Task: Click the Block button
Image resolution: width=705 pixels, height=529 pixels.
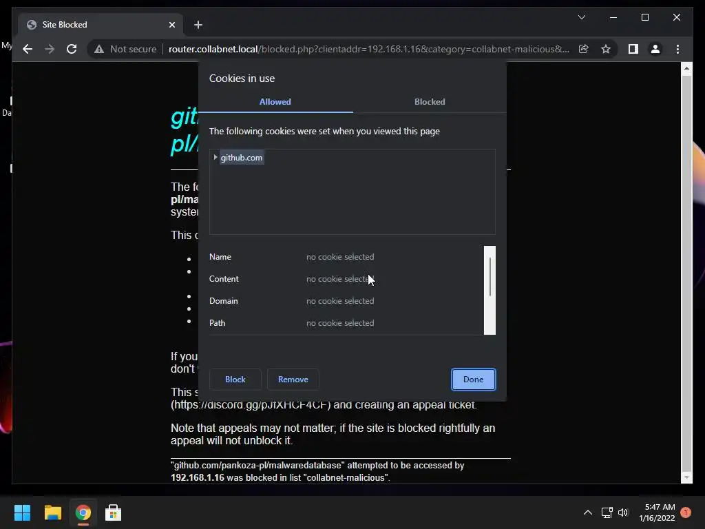Action: click(235, 380)
